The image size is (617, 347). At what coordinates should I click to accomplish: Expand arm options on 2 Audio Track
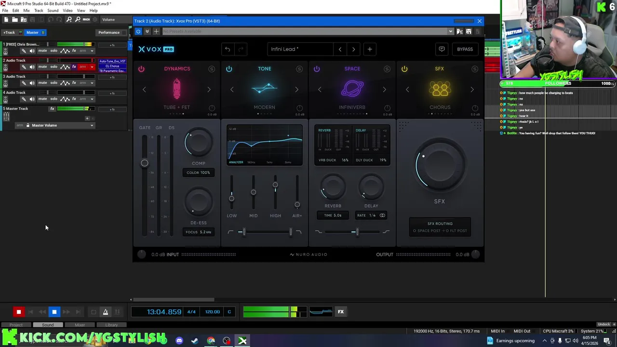click(x=92, y=67)
